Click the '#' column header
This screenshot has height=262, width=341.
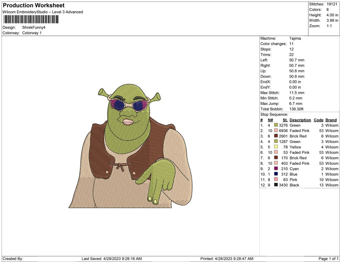click(x=261, y=120)
